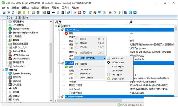Viewport: 178px width, 107px height.
Task: Open the Twitter toolbar icon
Action: pyautogui.click(x=130, y=12)
